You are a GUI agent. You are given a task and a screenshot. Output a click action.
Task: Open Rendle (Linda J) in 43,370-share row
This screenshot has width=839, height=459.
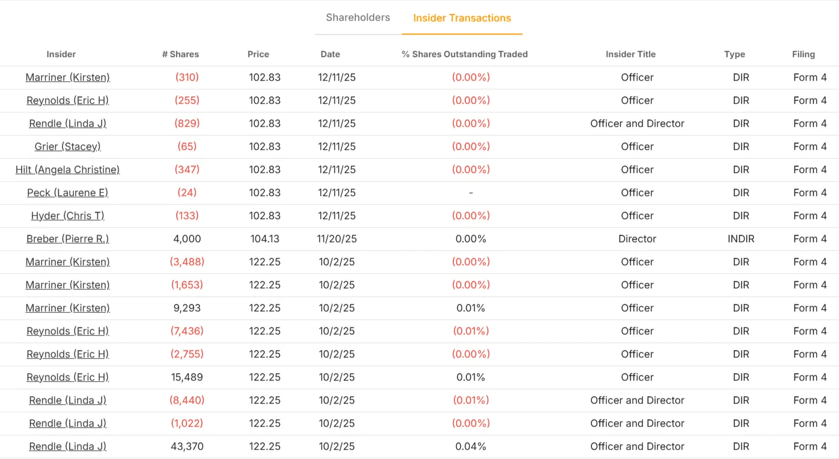tap(68, 446)
